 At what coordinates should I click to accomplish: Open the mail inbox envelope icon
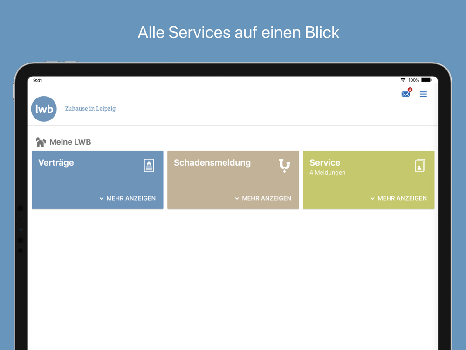point(405,94)
